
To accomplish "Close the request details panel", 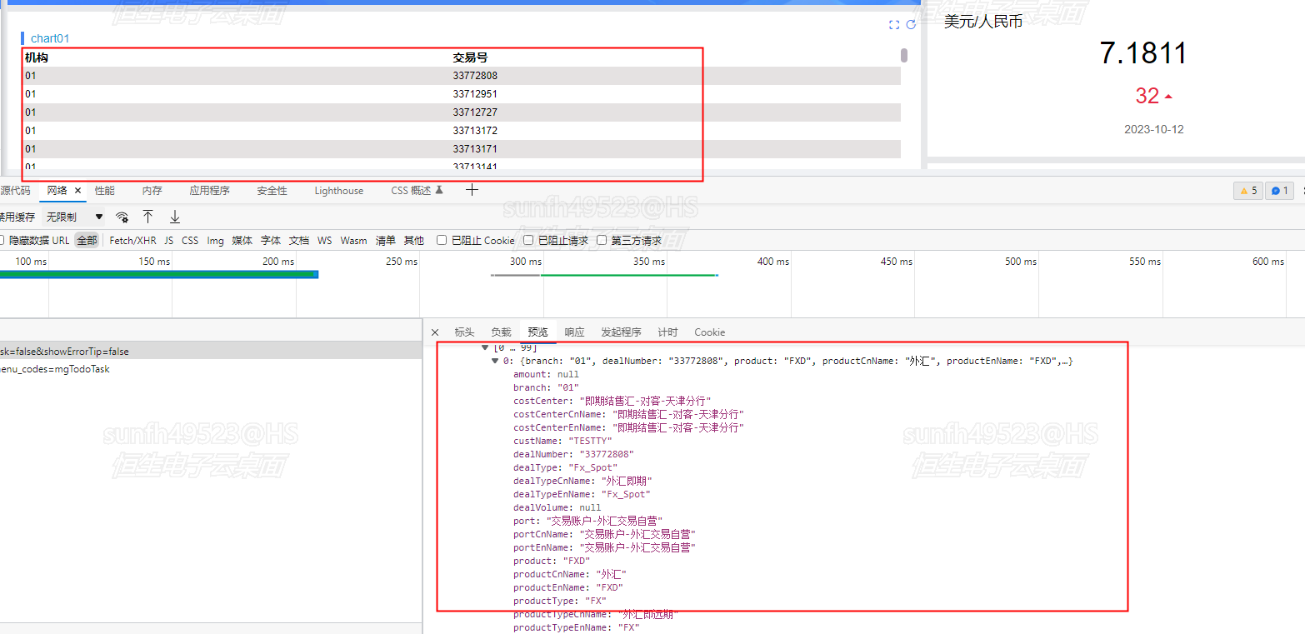I will [x=434, y=332].
